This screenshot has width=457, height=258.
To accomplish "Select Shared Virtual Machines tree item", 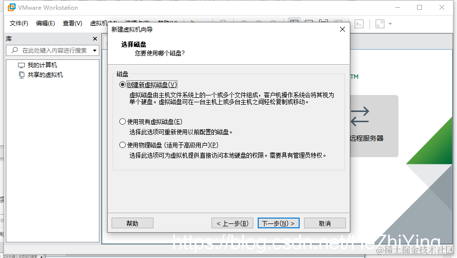I will [x=41, y=75].
